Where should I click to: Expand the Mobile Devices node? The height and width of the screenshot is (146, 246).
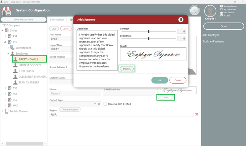pos(2,111)
